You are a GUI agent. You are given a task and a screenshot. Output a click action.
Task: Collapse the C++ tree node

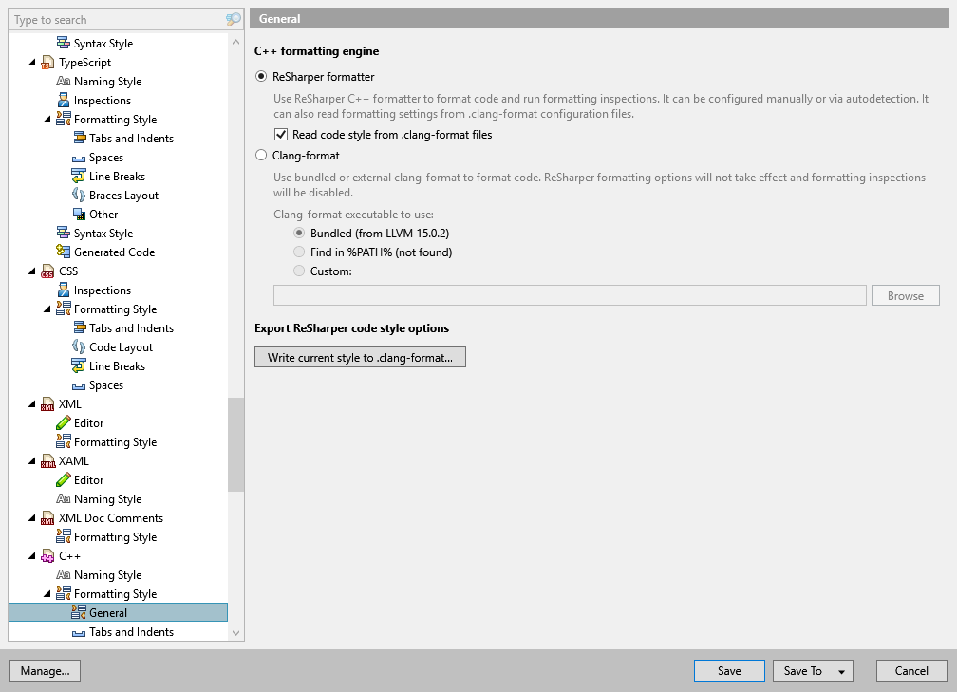click(31, 556)
